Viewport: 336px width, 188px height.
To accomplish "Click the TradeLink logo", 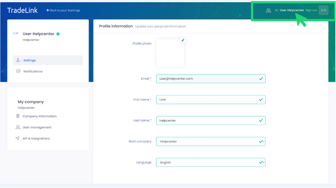I will [x=22, y=10].
